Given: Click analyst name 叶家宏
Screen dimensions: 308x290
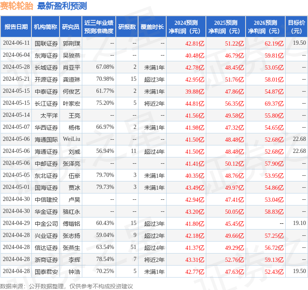Looking at the screenshot, I should coord(72,104).
